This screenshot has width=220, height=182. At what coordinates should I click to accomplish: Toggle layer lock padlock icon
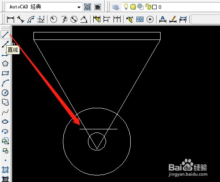click(148, 7)
